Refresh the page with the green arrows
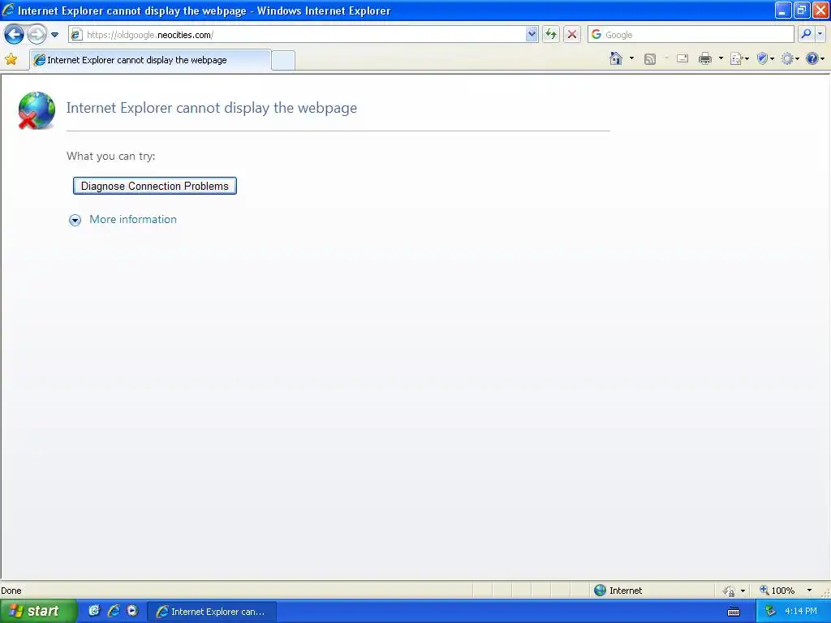The width and height of the screenshot is (831, 623). coord(551,35)
